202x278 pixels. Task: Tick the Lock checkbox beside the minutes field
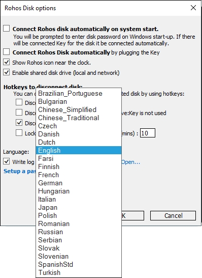click(x=19, y=133)
